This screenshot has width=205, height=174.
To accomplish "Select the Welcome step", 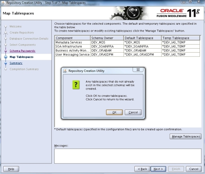I will coord(16,26).
